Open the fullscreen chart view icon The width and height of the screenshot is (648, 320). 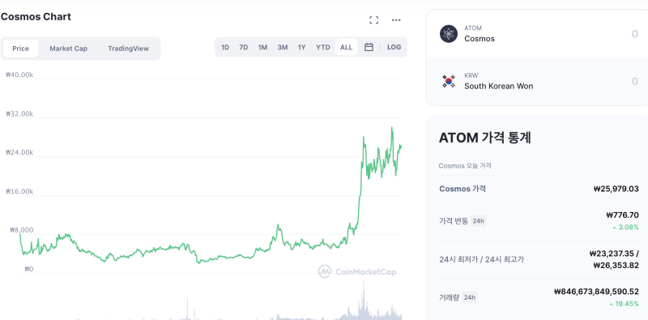tap(374, 19)
